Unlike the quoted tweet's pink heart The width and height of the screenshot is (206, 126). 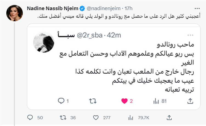[x=124, y=101]
